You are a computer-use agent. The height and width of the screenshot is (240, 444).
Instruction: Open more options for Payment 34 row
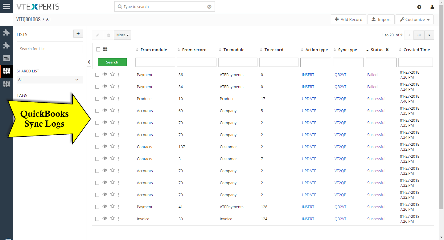[x=118, y=87]
